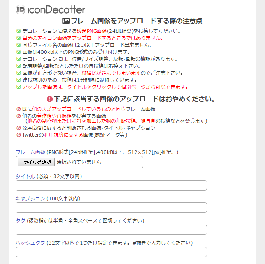
Task: Click check icon beside 透過PNG画像 line
Action: coord(18,31)
